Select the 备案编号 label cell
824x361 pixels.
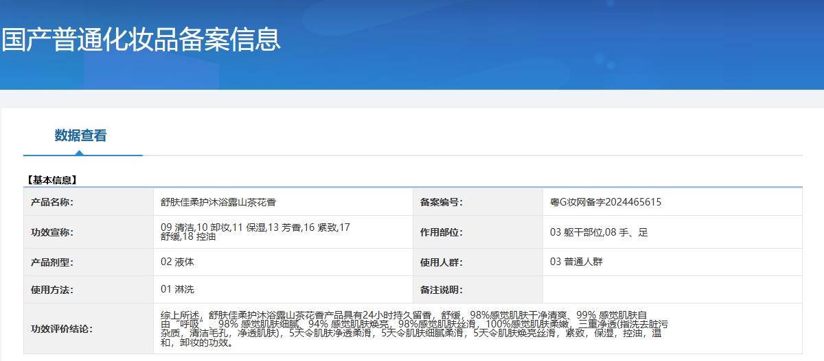click(x=442, y=202)
